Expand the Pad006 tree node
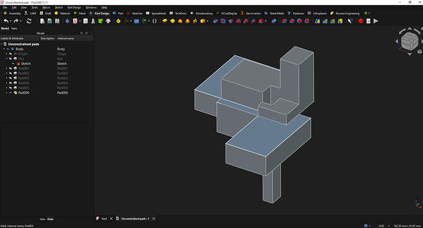 (7, 93)
